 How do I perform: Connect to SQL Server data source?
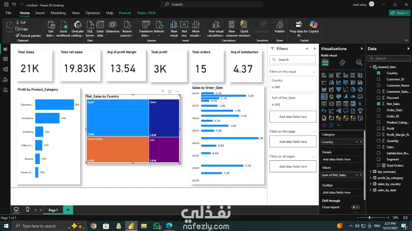tap(90, 29)
